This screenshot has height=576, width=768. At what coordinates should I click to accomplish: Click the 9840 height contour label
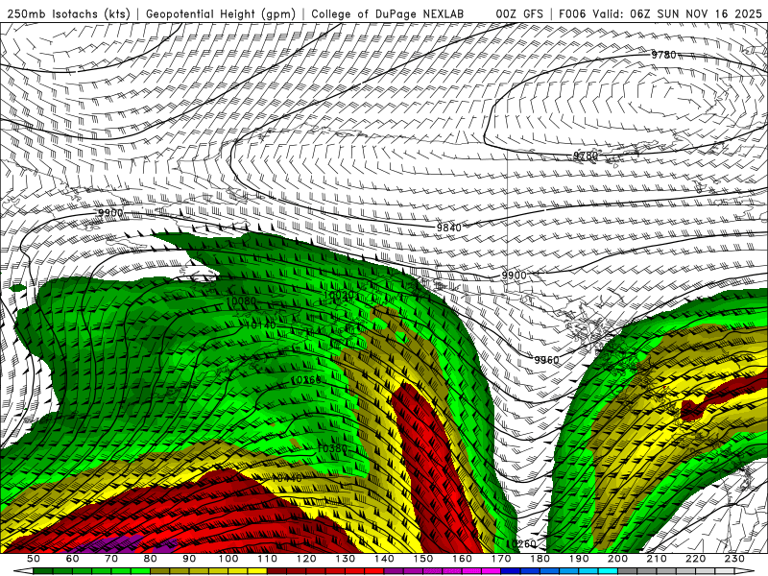click(449, 228)
